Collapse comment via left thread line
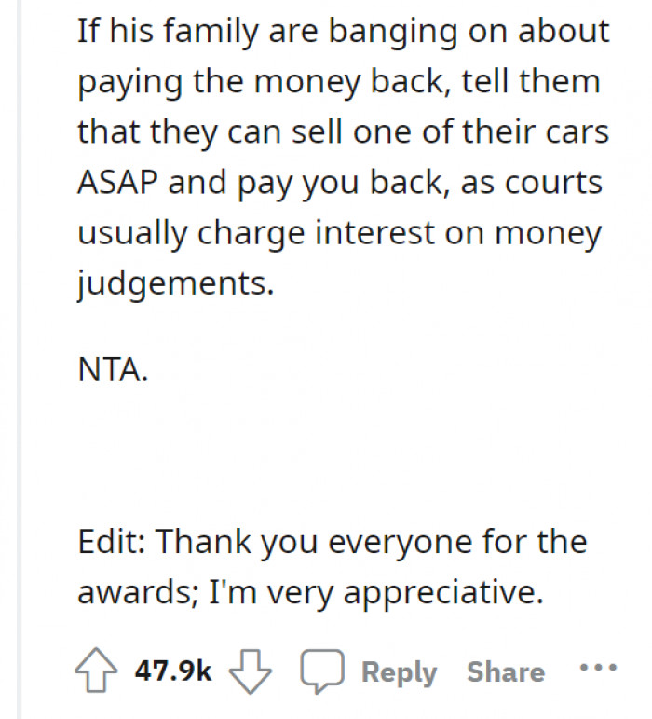Viewport: 652px width, 719px height. 19,373
